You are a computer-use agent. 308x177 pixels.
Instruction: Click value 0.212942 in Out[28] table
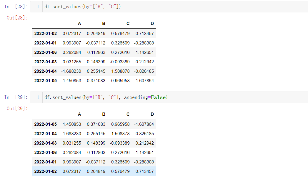click(x=144, y=62)
